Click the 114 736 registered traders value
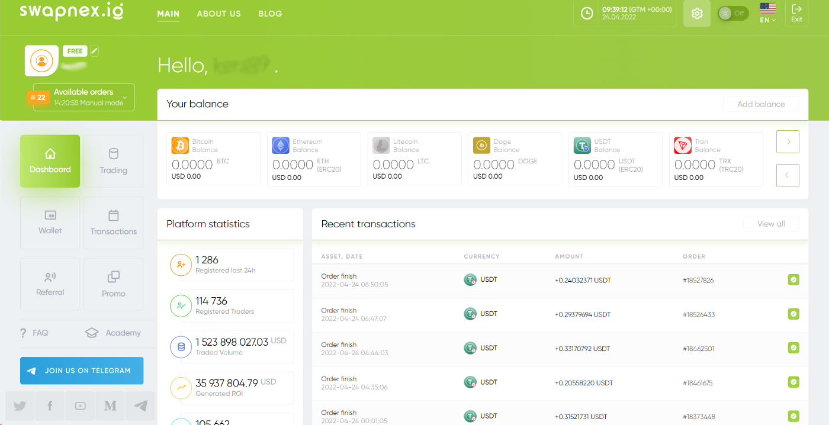829x425 pixels. (211, 301)
